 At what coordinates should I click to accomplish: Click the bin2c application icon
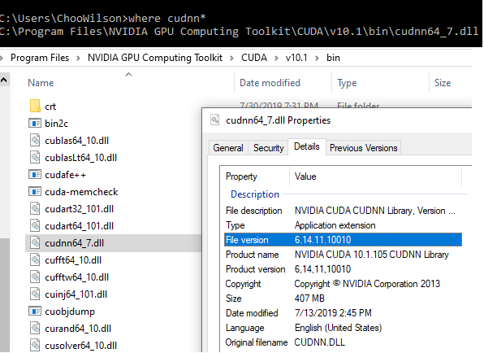coord(35,124)
